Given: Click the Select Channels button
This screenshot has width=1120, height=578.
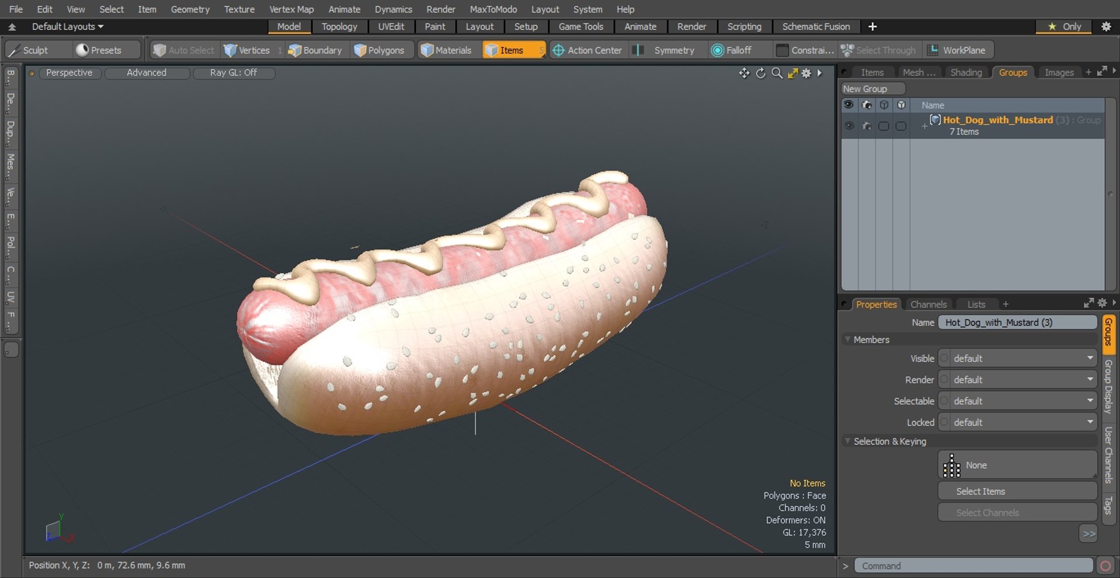Looking at the screenshot, I should tap(1017, 513).
